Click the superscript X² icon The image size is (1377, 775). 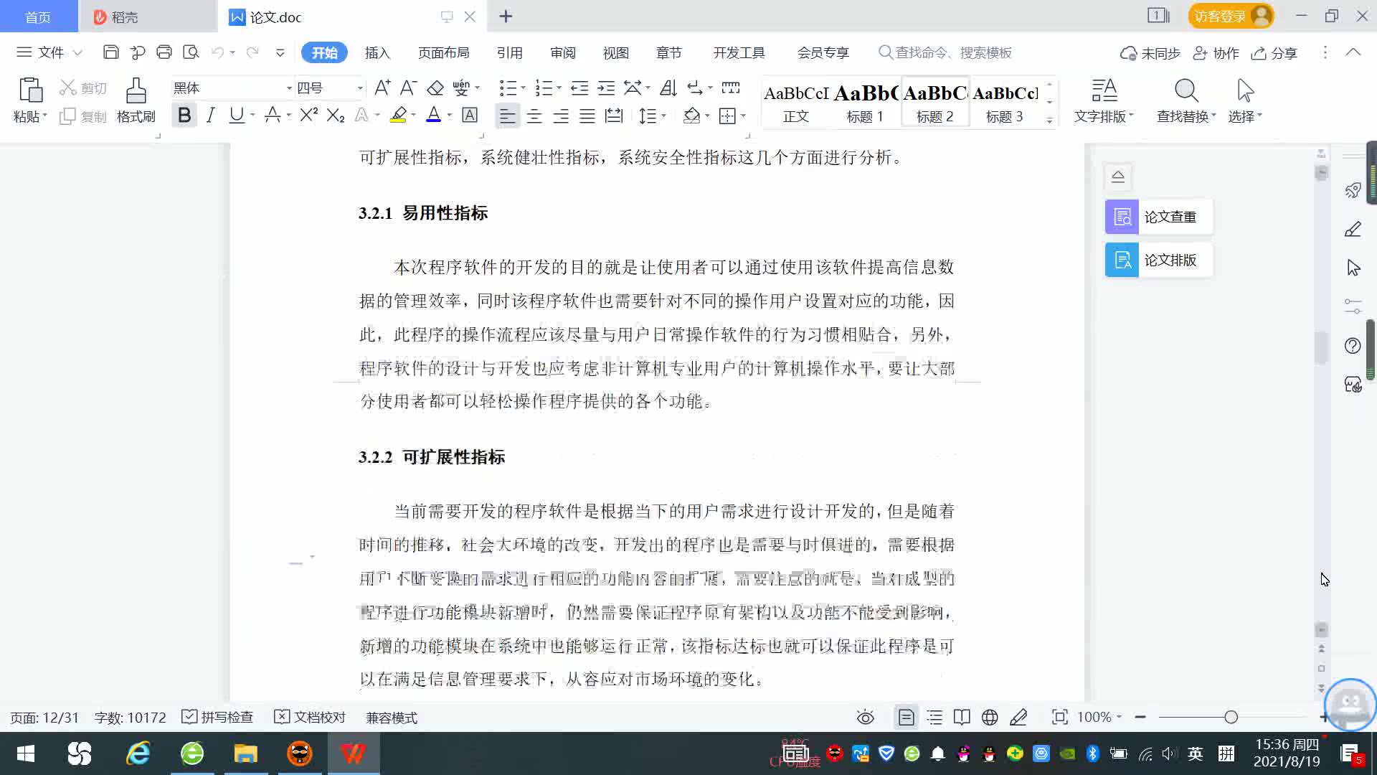point(308,116)
